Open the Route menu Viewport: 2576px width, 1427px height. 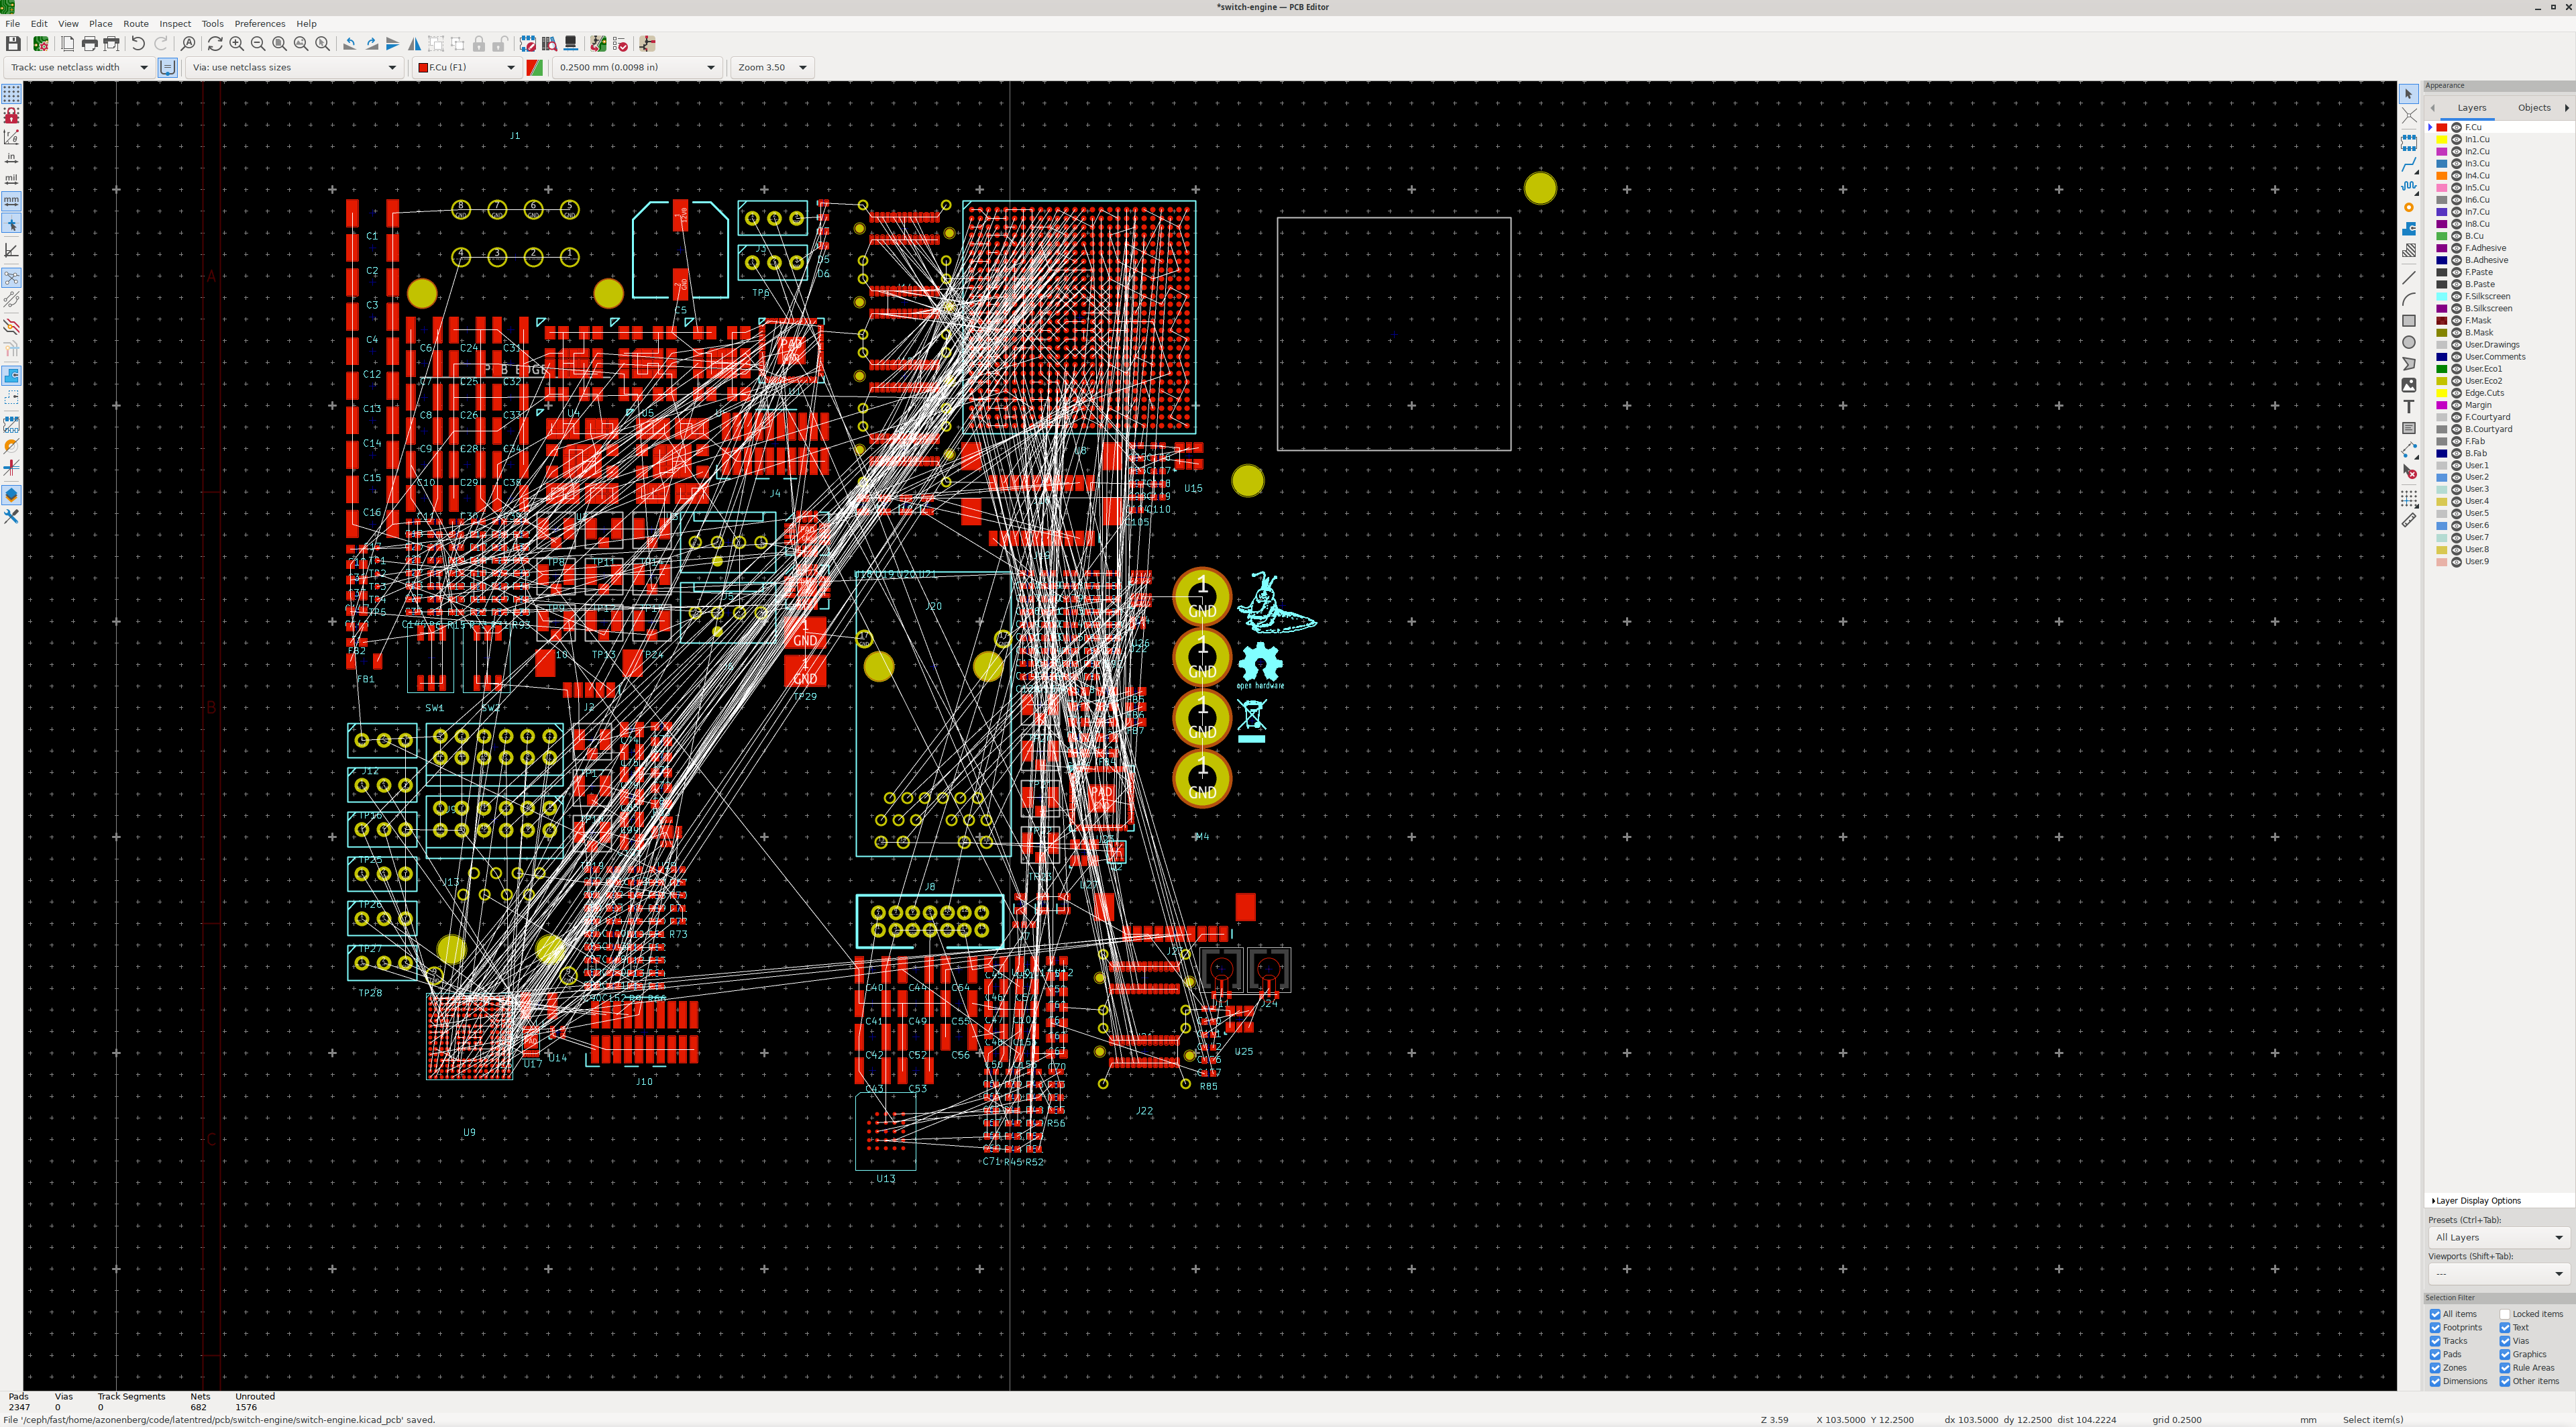click(135, 23)
